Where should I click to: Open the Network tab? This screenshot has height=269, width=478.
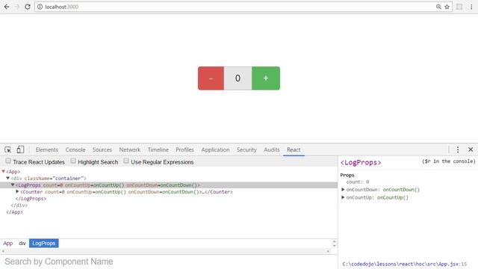[x=129, y=149]
